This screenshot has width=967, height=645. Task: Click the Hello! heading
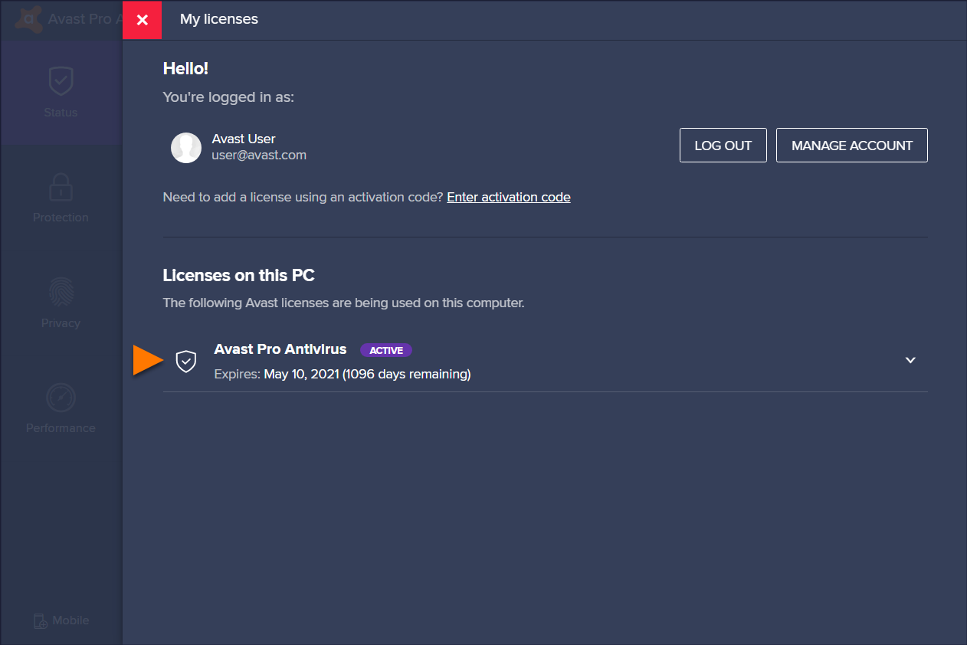186,68
